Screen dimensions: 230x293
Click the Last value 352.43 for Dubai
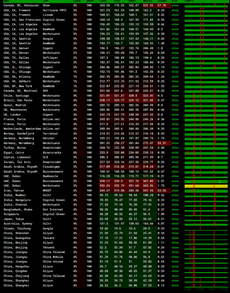point(105,186)
